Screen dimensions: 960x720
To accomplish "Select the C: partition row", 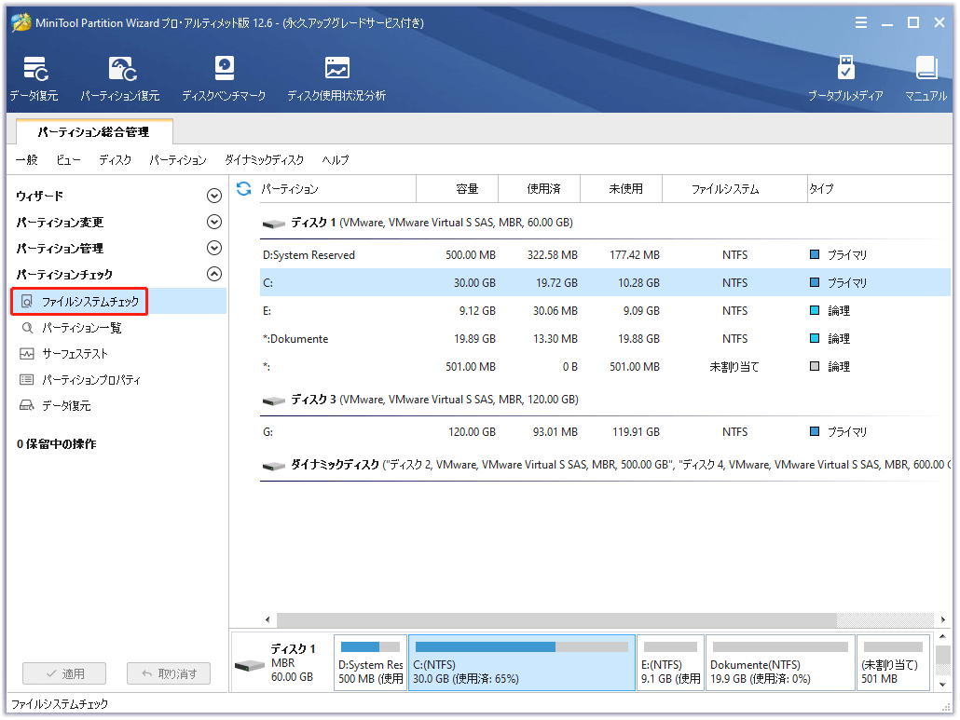I will [605, 282].
